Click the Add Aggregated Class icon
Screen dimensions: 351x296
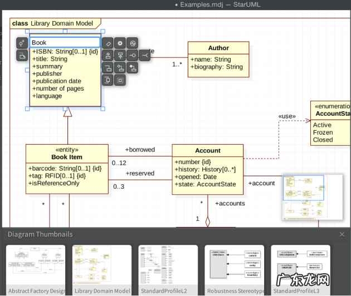coord(120,68)
